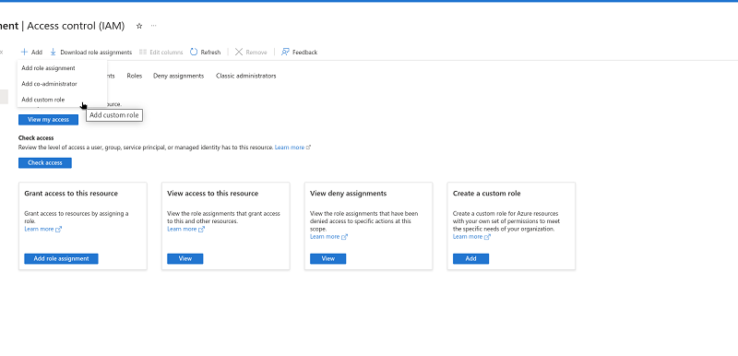
Task: Open Learn more link in View access card
Action: [182, 229]
